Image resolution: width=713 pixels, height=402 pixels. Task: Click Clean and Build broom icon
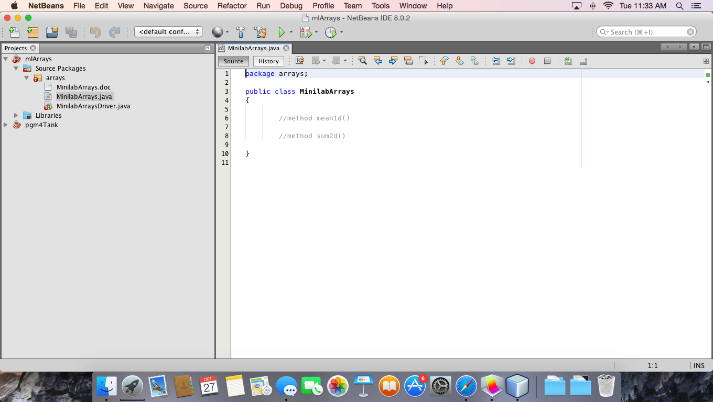click(x=260, y=32)
